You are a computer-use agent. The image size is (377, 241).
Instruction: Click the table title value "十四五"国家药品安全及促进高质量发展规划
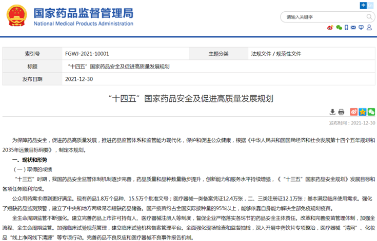(118, 67)
